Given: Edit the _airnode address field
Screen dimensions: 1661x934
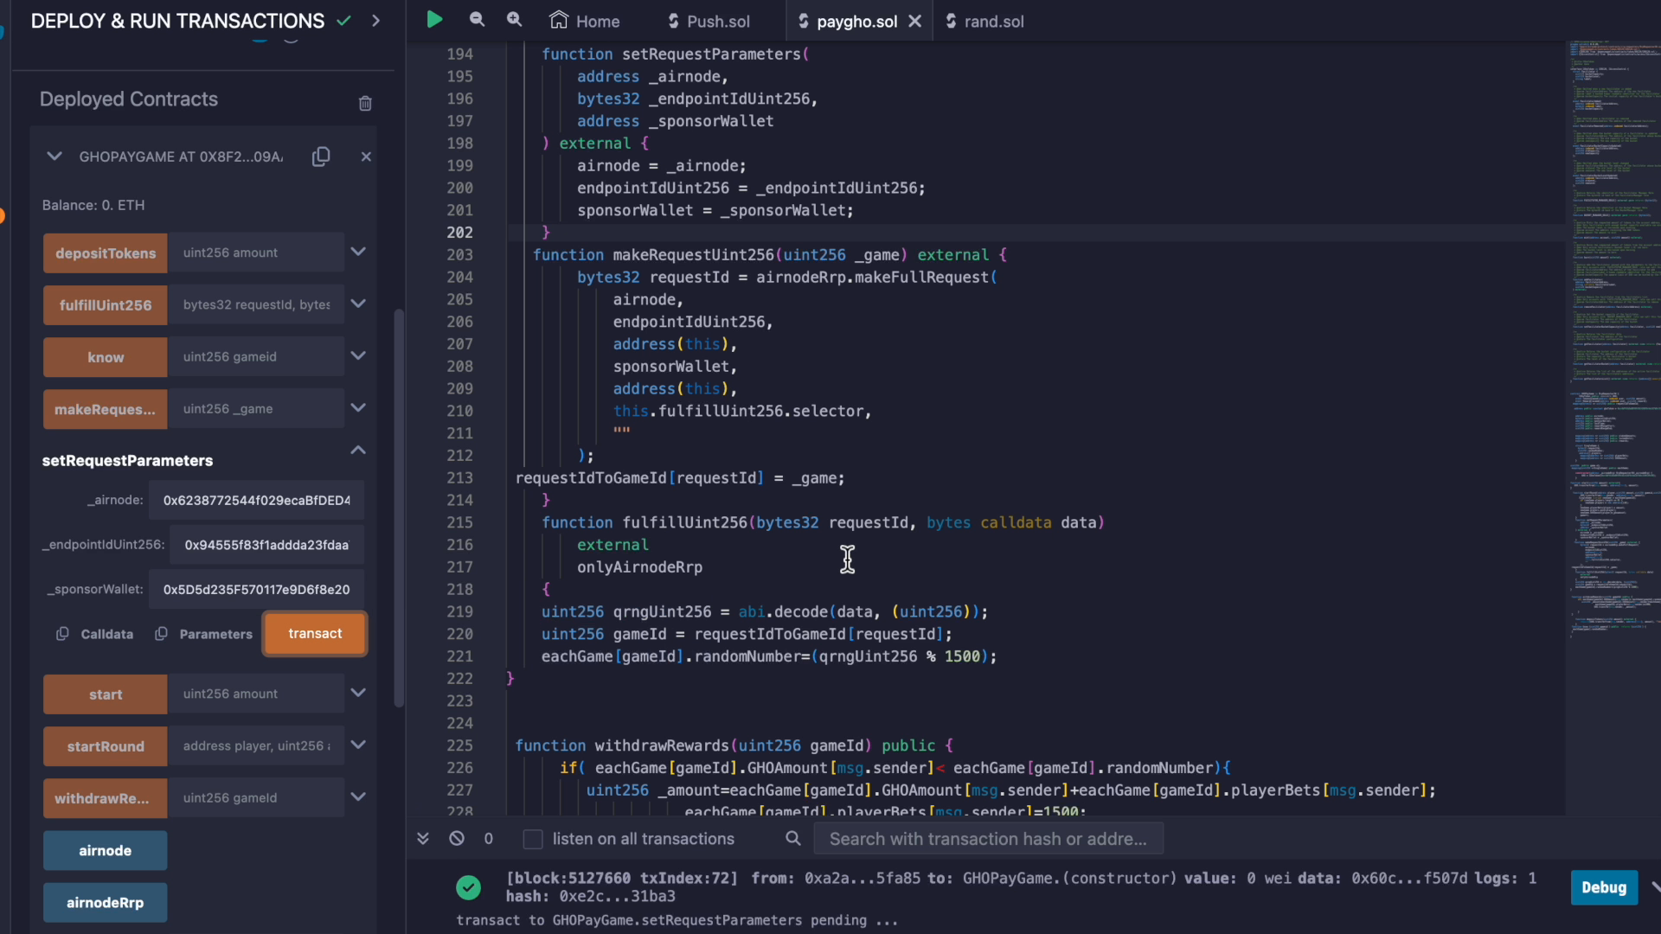Looking at the screenshot, I should [256, 500].
